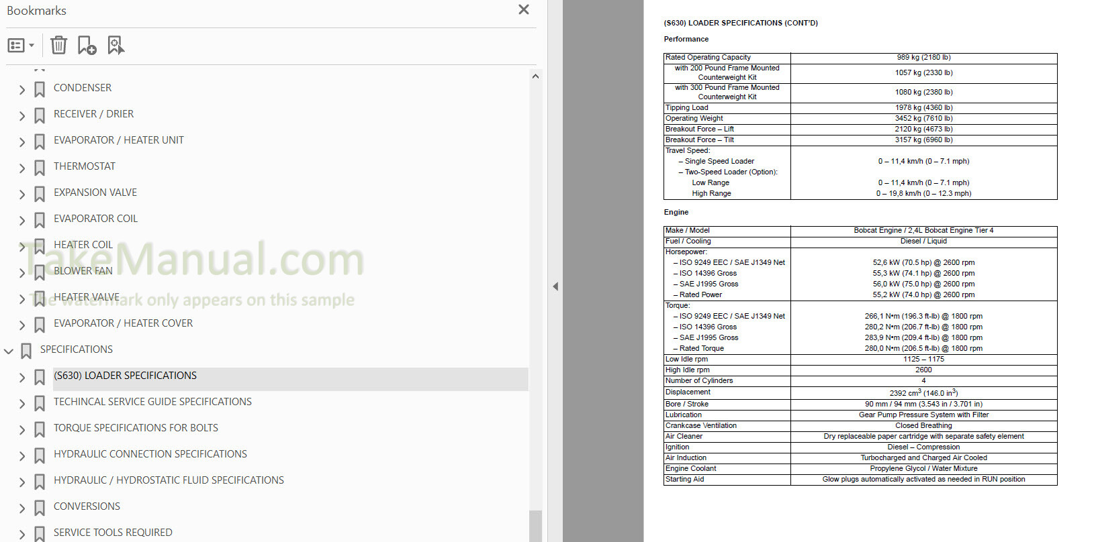Image resolution: width=1096 pixels, height=542 pixels.
Task: Click the find current bookmark icon
Action: (116, 46)
